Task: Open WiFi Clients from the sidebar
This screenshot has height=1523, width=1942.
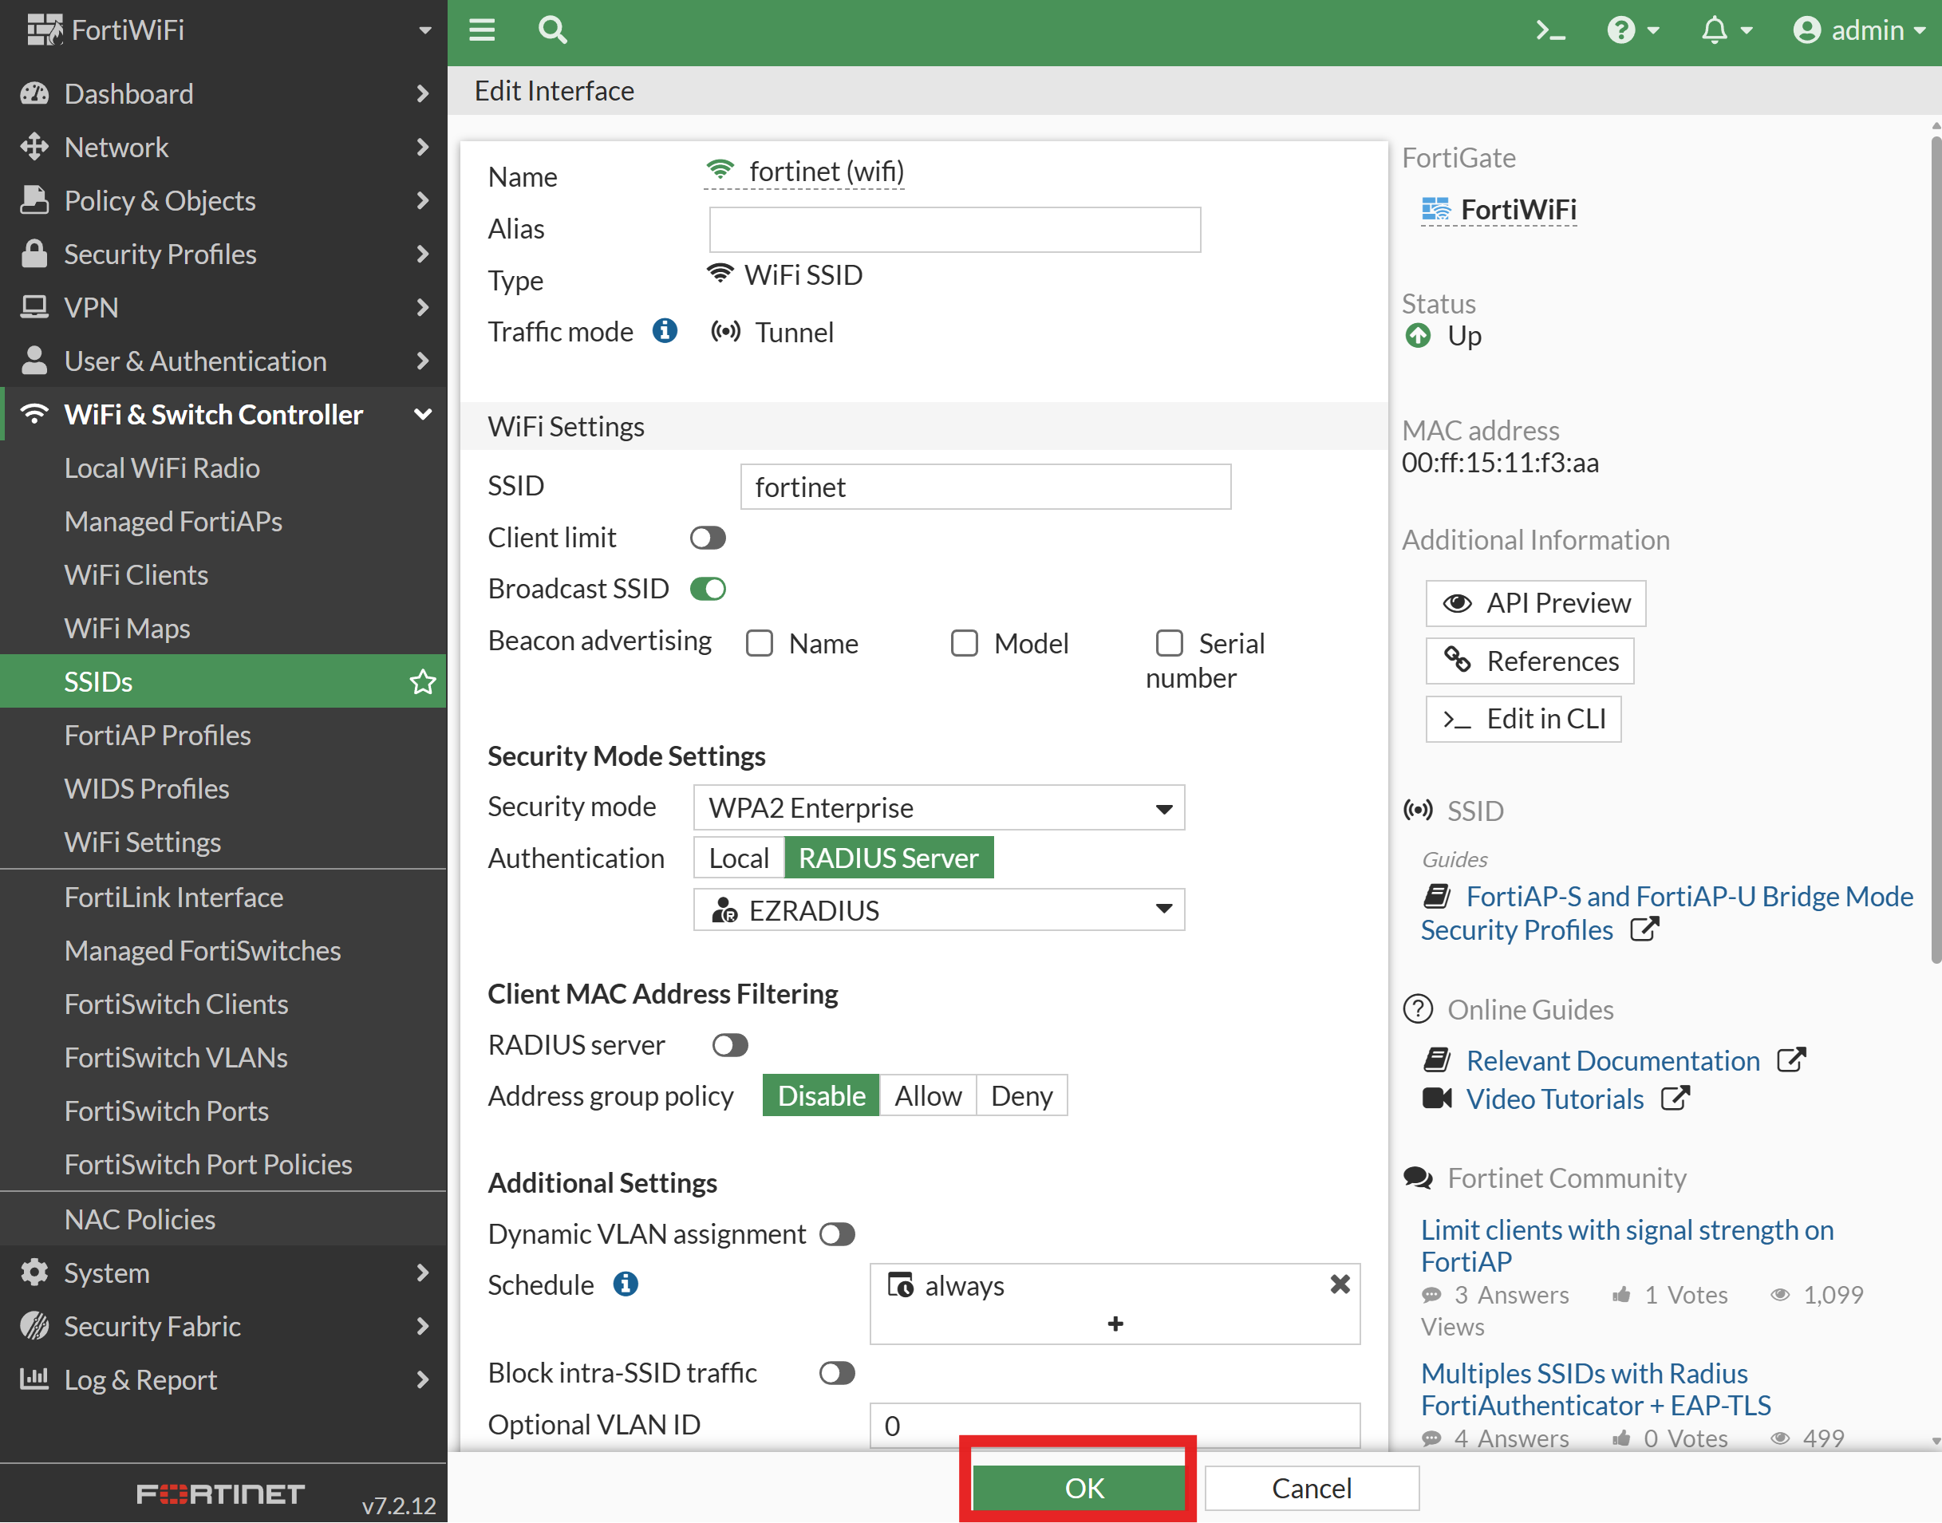Action: (136, 574)
